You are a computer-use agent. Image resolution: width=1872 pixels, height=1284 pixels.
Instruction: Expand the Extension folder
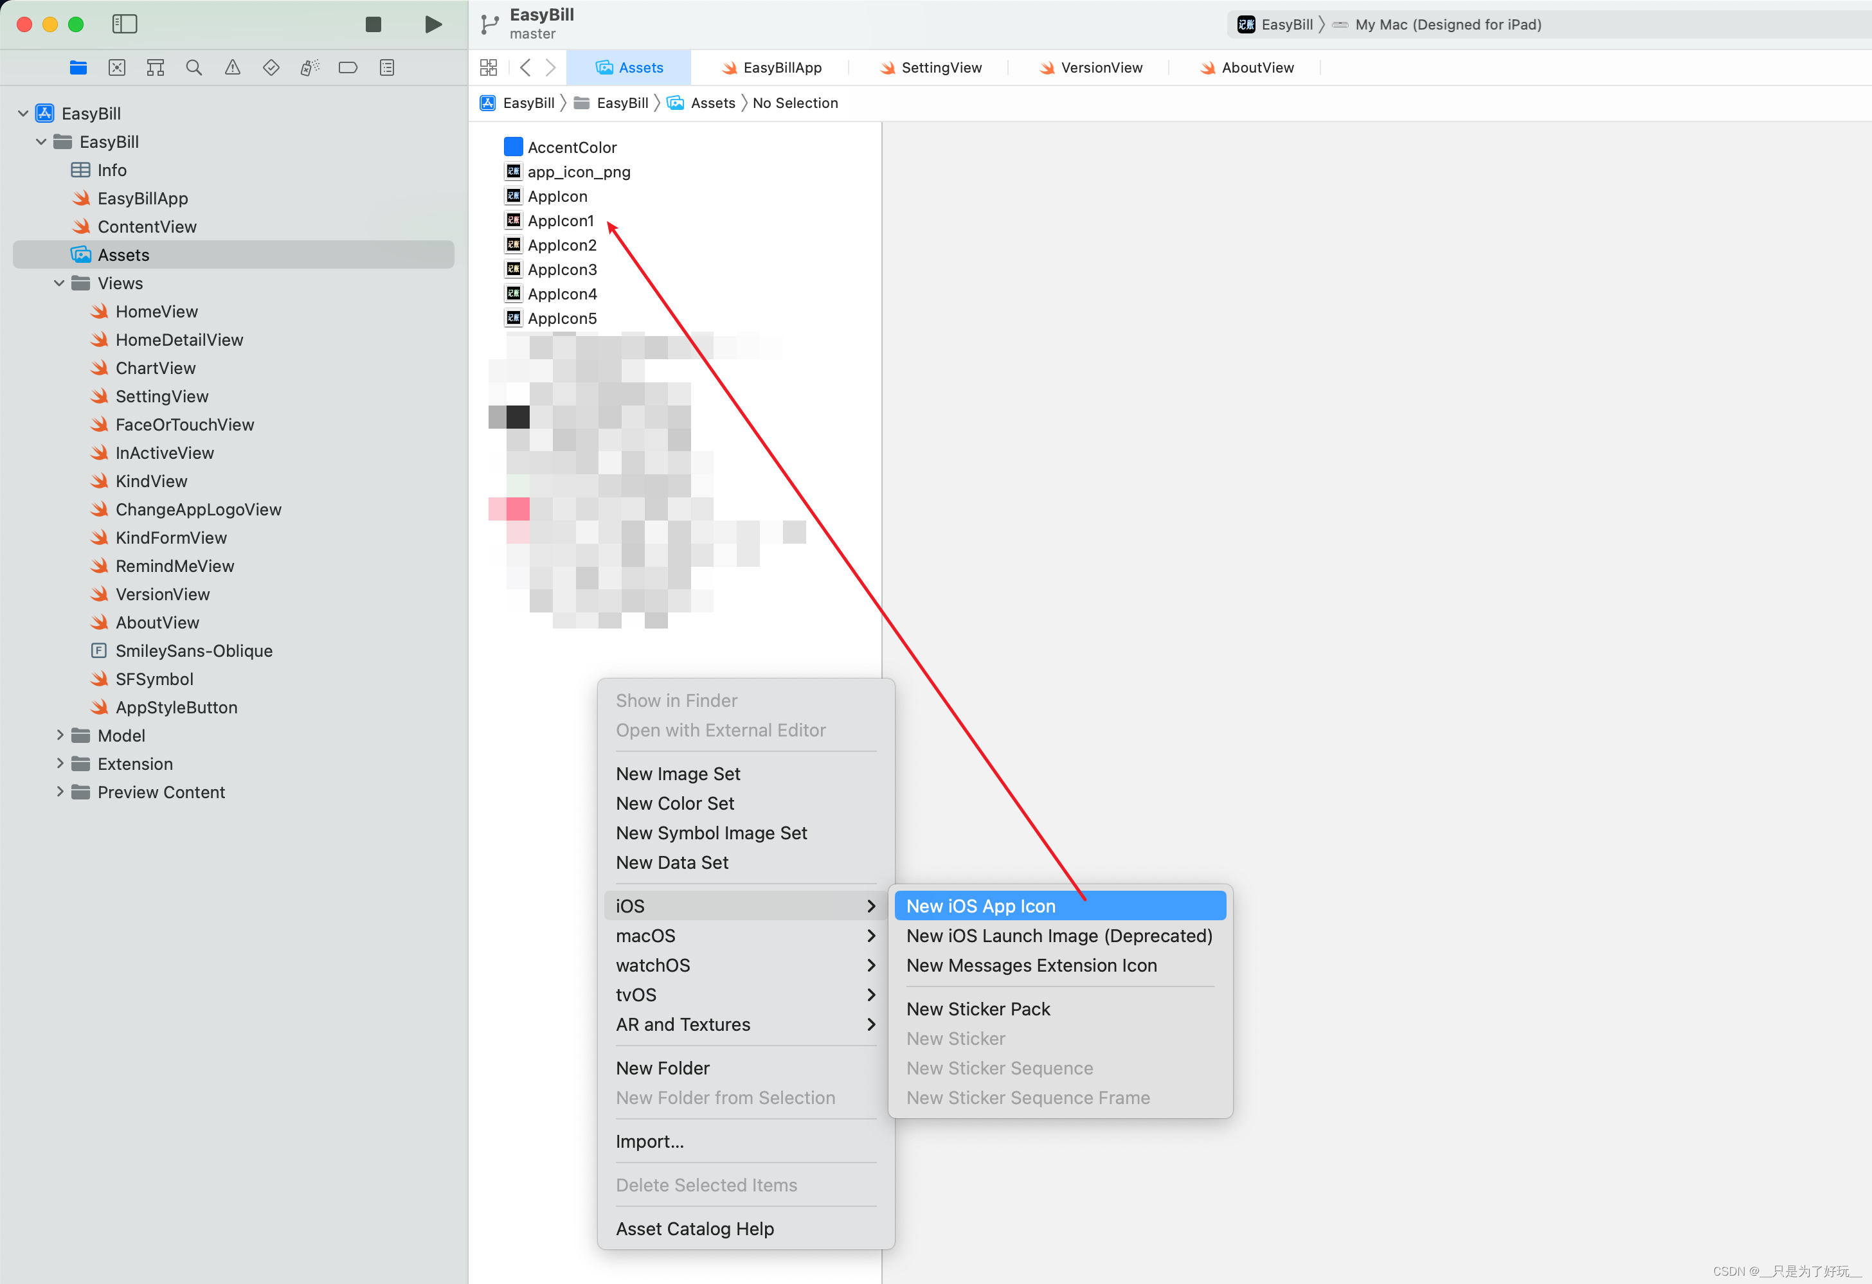pyautogui.click(x=60, y=763)
